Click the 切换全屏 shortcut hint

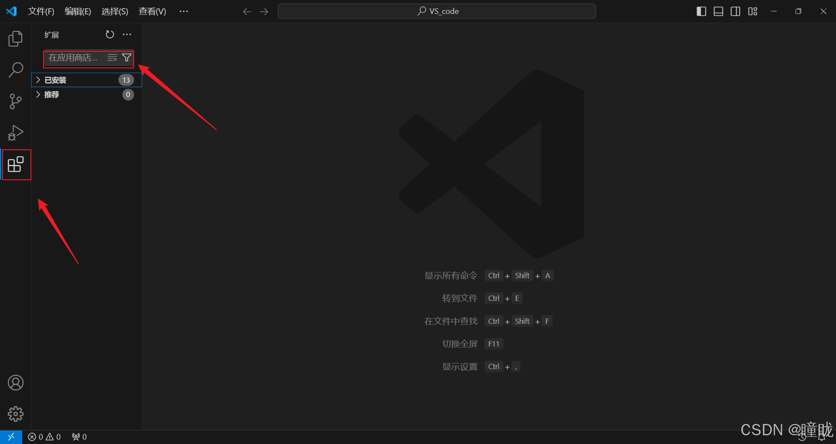tap(472, 344)
